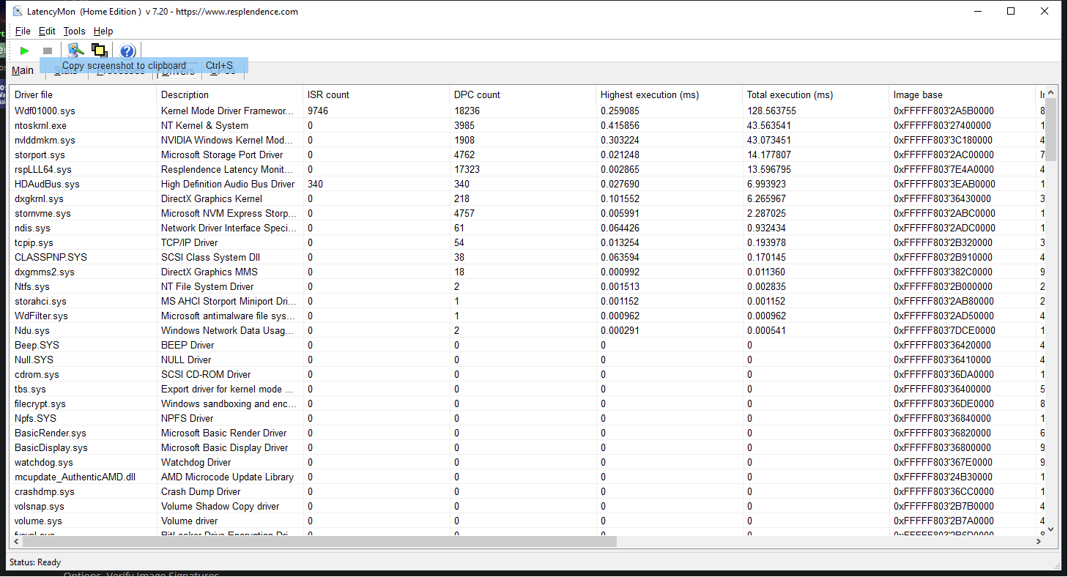Click the image base 0xFFFFF803'3C180000
The width and height of the screenshot is (1068, 577).
943,140
